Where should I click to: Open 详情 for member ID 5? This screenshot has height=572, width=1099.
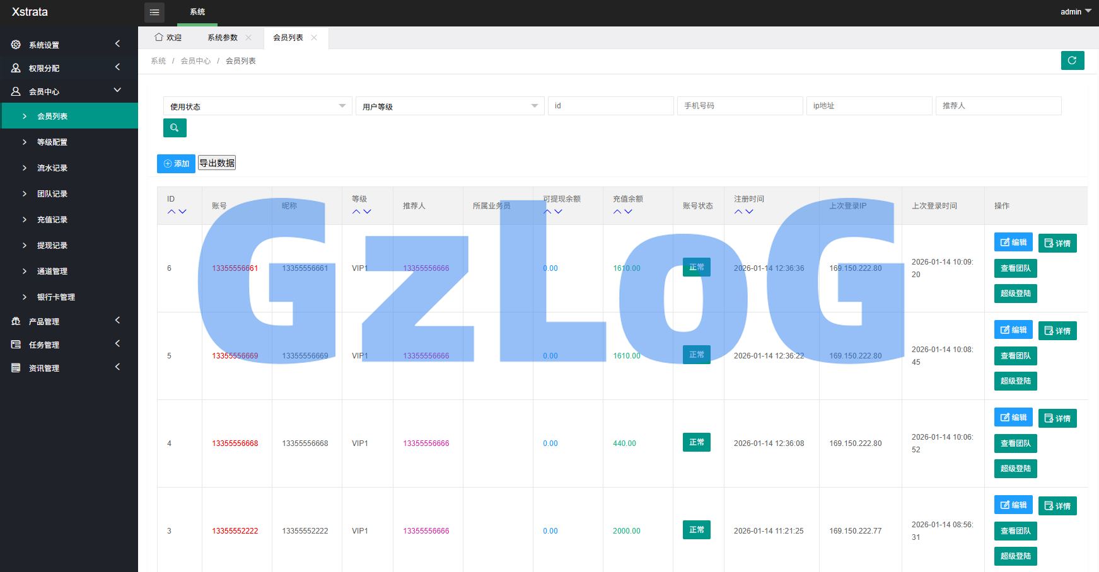(1057, 331)
